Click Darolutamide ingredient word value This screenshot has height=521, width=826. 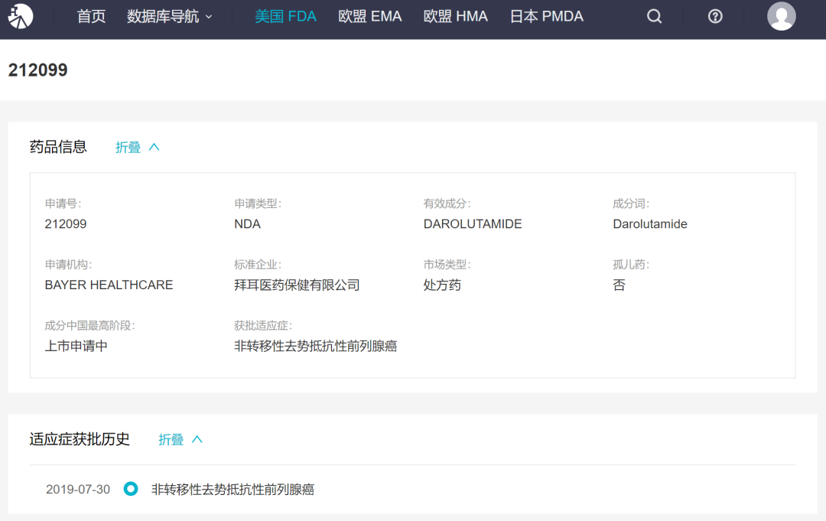click(x=650, y=224)
